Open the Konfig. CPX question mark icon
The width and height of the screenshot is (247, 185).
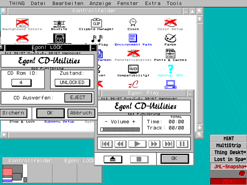click(x=170, y=69)
